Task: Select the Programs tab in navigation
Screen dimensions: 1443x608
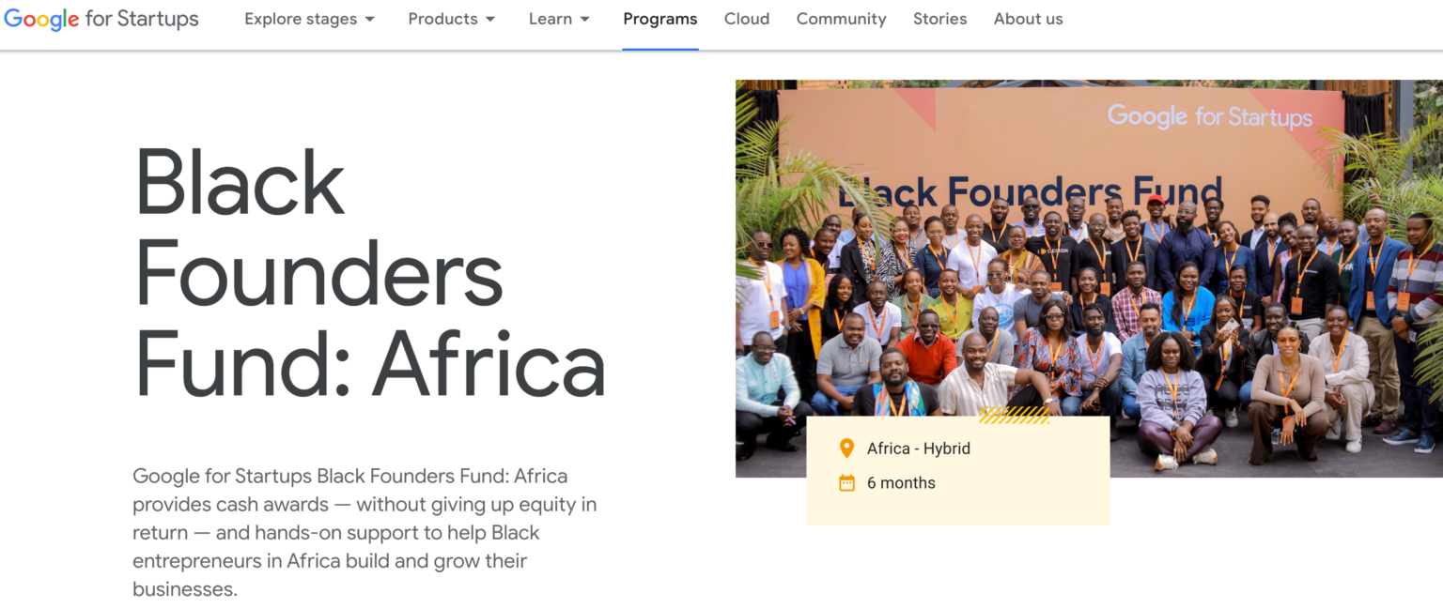Action: [659, 19]
